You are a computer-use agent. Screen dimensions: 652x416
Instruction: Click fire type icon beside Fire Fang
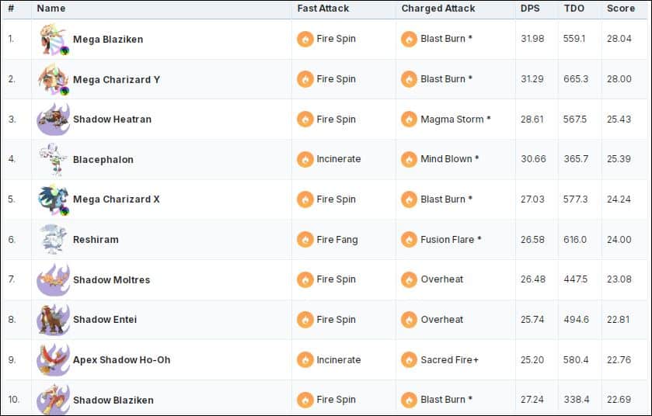point(305,240)
